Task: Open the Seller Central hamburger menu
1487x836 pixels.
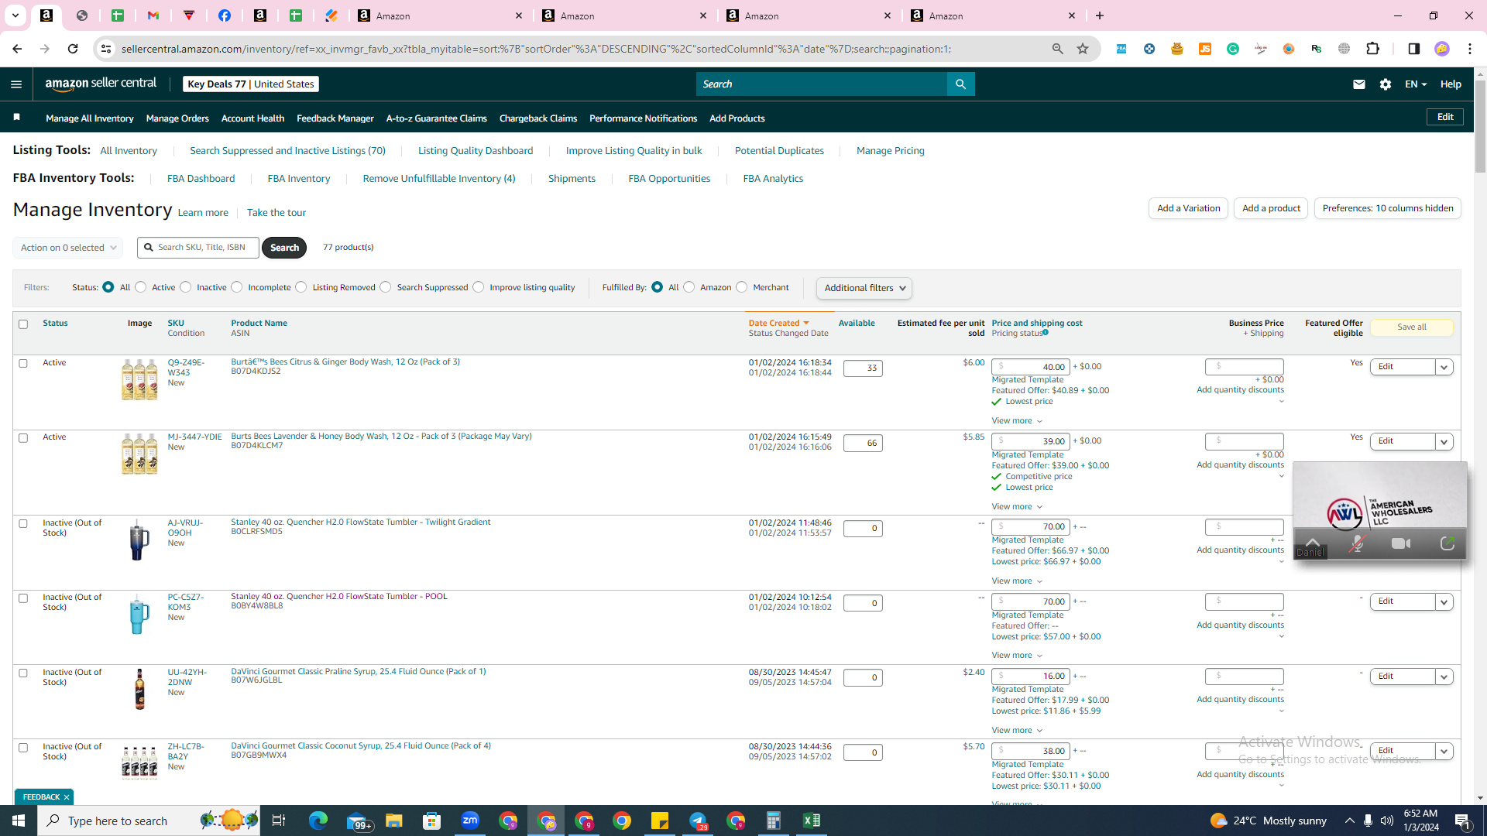Action: point(16,84)
